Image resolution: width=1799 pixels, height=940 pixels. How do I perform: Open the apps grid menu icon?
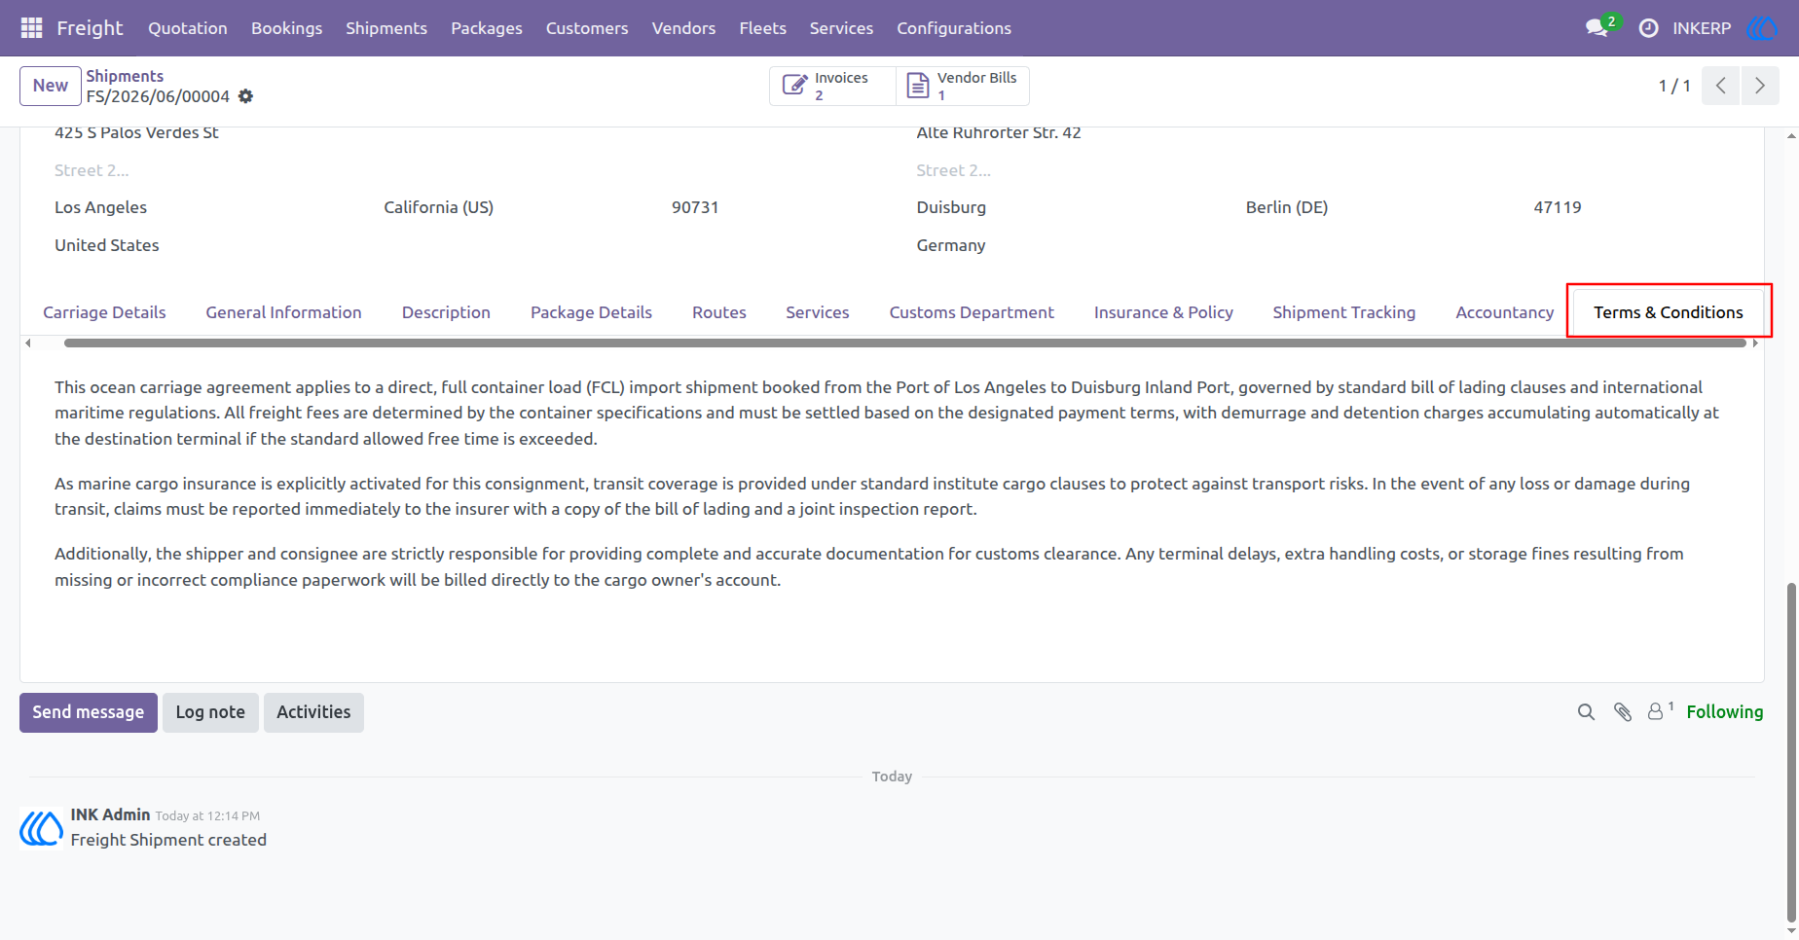coord(31,28)
